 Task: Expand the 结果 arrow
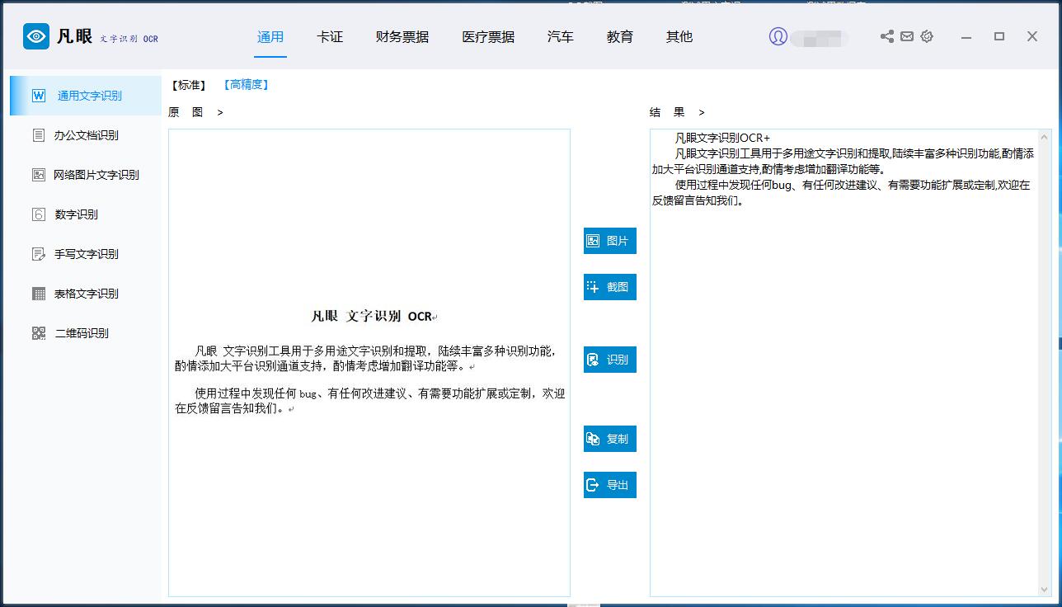pyautogui.click(x=702, y=112)
